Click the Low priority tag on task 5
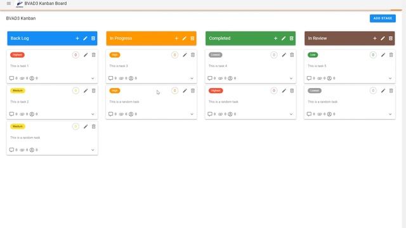 (313, 55)
